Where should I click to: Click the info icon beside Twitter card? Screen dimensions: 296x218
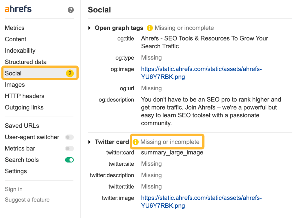136,142
